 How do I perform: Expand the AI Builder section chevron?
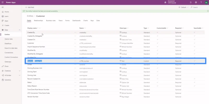pos(20,75)
